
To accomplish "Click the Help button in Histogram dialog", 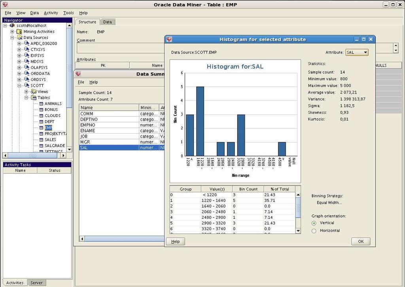I will coord(175,241).
